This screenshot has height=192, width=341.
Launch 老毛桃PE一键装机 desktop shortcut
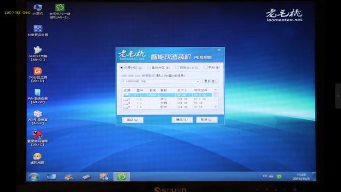(60, 11)
